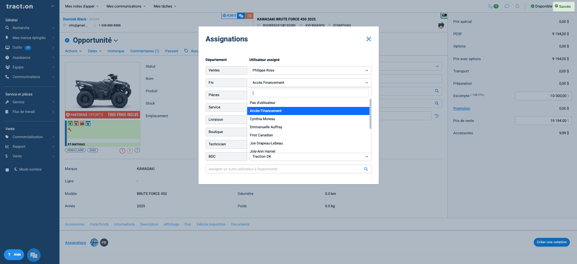Switch to the Historique tab
Viewport: 577px width, 264px height.
tap(116, 51)
